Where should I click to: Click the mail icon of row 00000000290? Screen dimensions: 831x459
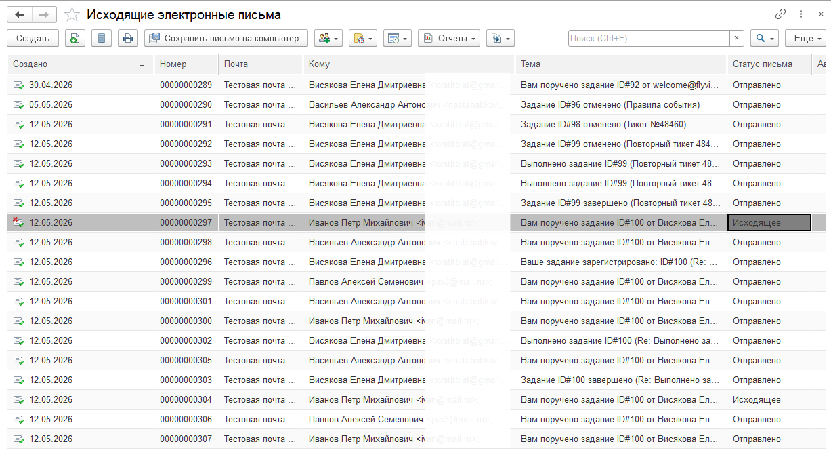point(18,105)
